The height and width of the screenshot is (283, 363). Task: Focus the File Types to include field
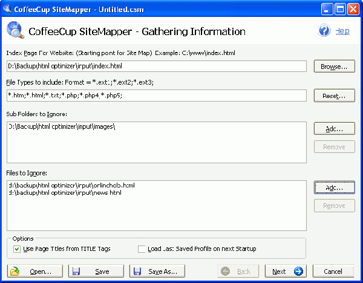click(x=157, y=96)
